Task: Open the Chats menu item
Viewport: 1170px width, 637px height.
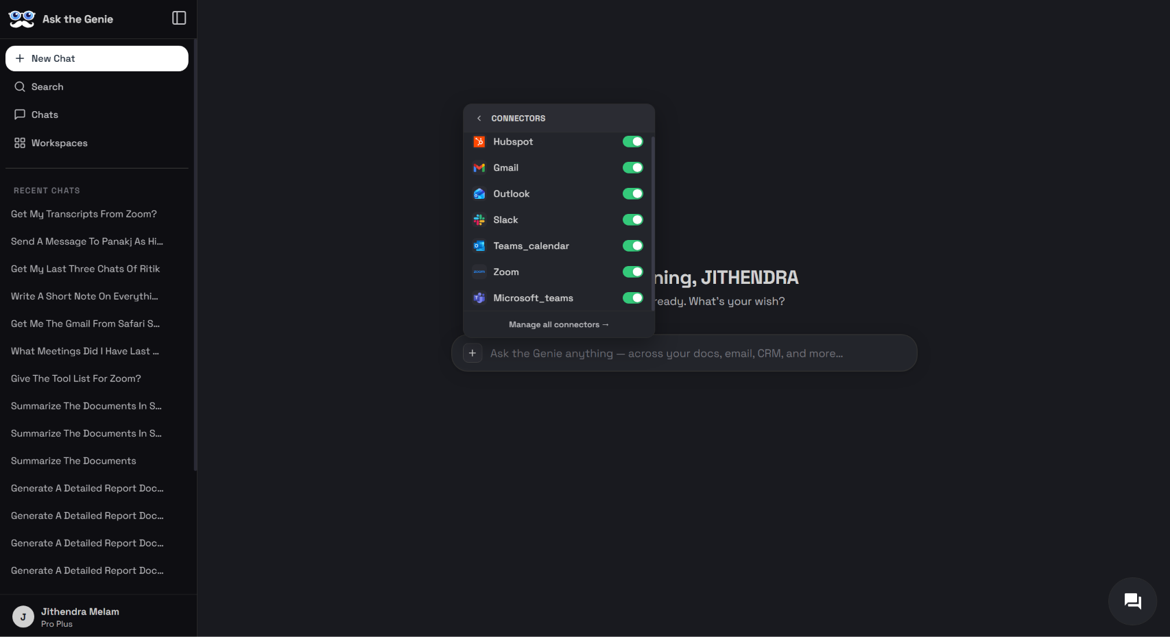Action: click(x=97, y=115)
